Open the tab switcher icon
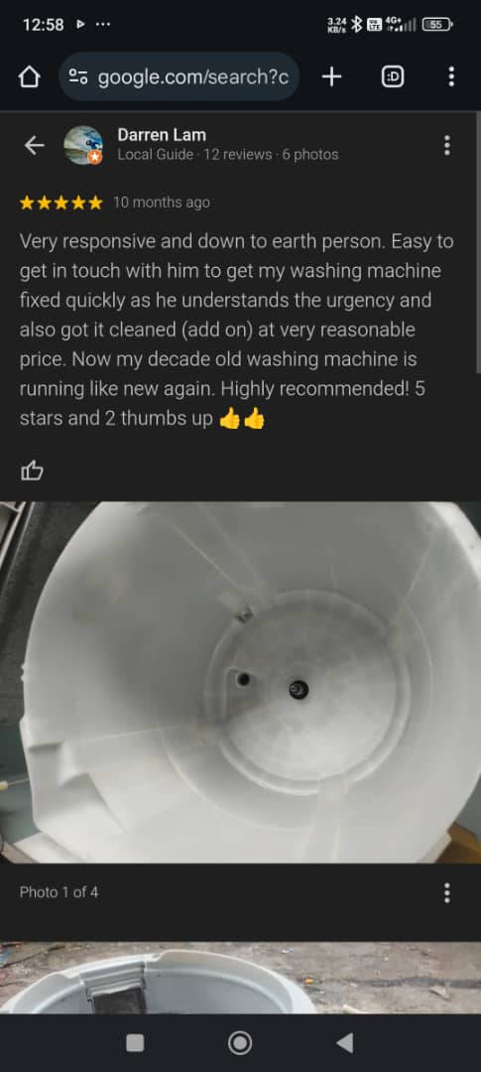 pyautogui.click(x=392, y=77)
